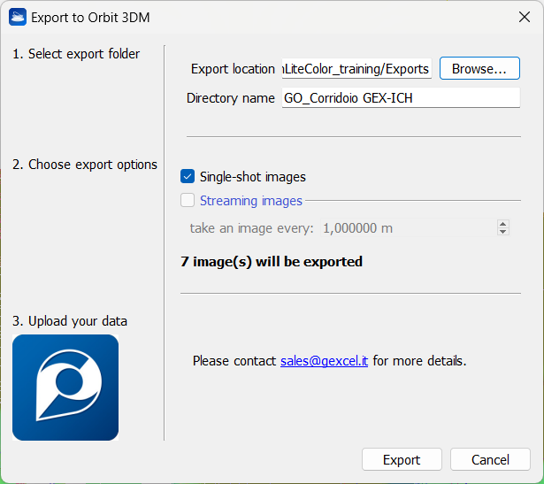544x484 pixels.
Task: Click the image distance value field
Action: click(407, 228)
